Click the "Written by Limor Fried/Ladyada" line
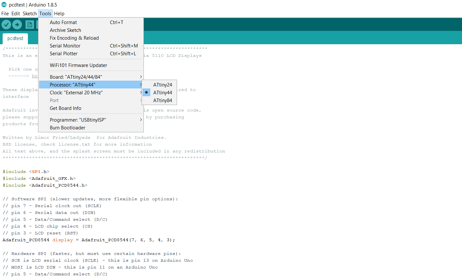Screen dimensions: 462x278 tap(84, 138)
